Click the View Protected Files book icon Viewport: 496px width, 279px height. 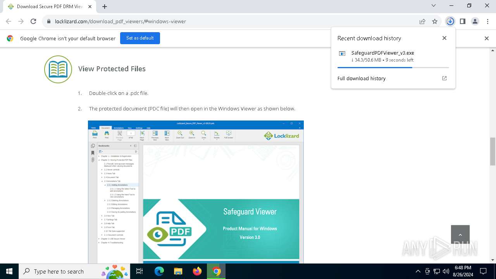58,69
